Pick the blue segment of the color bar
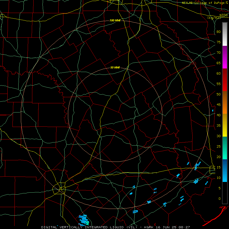 (225, 170)
